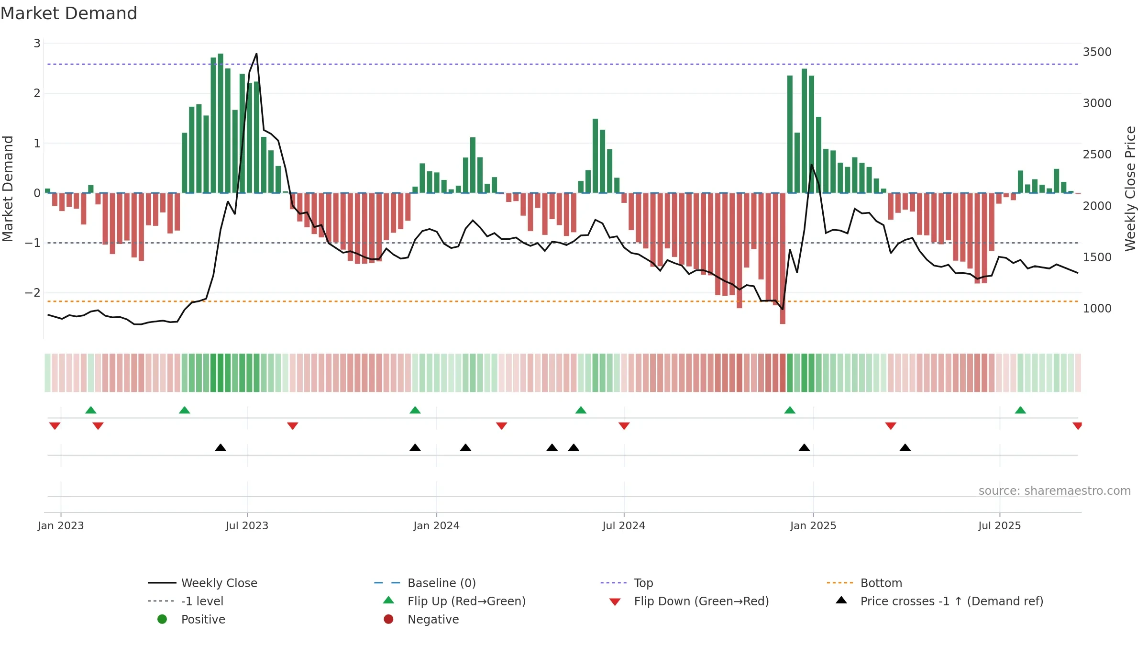1148x646 pixels.
Task: Select the black price-cross marker near April 2025
Action: [905, 447]
